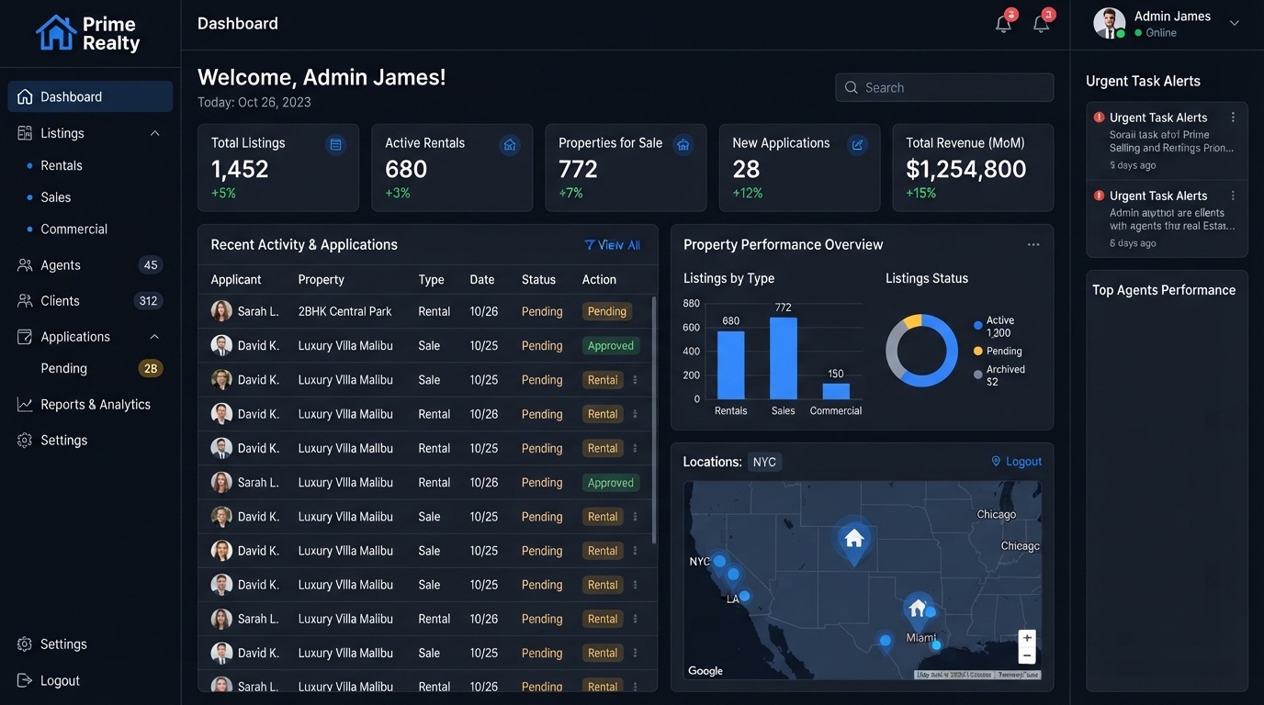Click the Today: Oct 26, 2023 date text
Screen dimensions: 1264x705
(254, 103)
